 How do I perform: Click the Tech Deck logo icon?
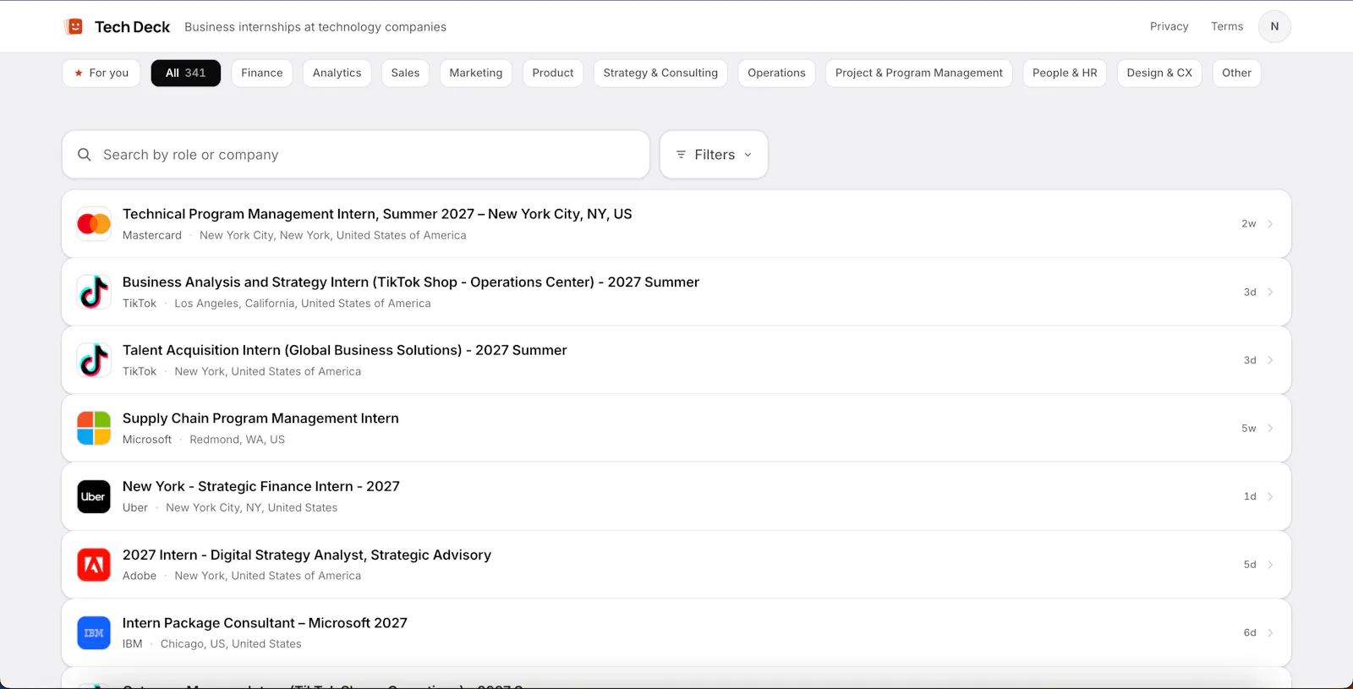[x=74, y=26]
